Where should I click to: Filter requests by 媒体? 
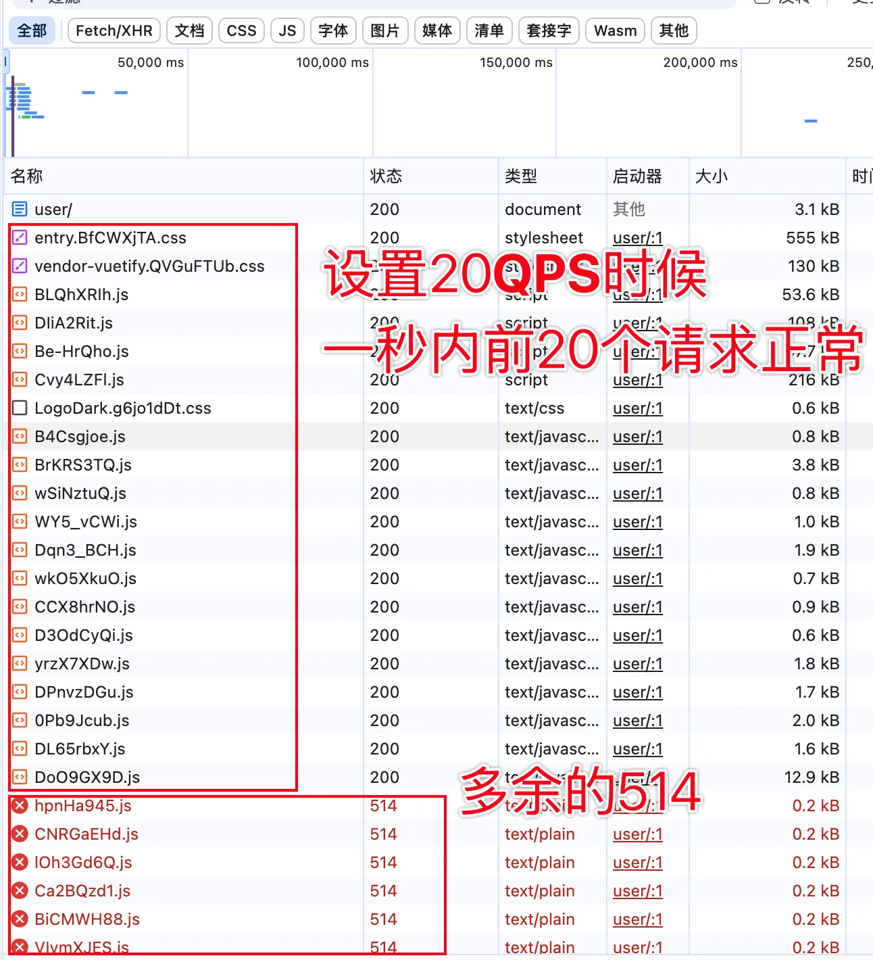[x=437, y=30]
